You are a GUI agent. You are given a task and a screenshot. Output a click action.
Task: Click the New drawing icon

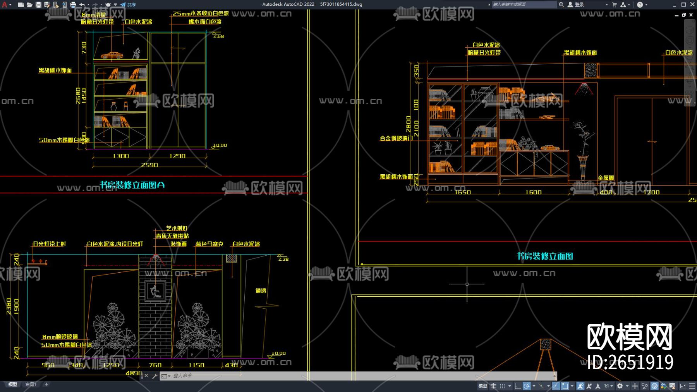(x=21, y=5)
